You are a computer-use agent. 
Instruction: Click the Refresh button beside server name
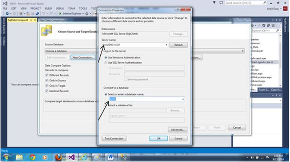(x=178, y=45)
